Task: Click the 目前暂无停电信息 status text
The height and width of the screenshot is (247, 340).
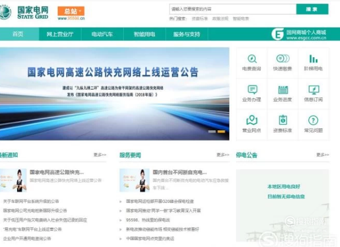Action: tap(286, 196)
